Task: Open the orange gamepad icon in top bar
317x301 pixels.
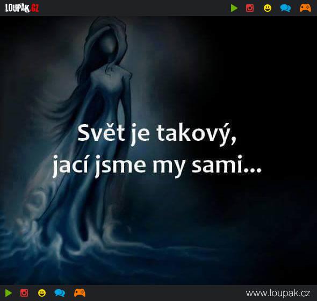Action: click(x=305, y=8)
